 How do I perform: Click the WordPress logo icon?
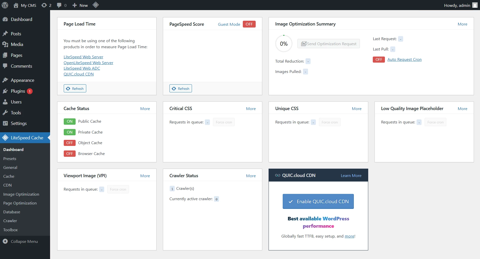point(5,5)
